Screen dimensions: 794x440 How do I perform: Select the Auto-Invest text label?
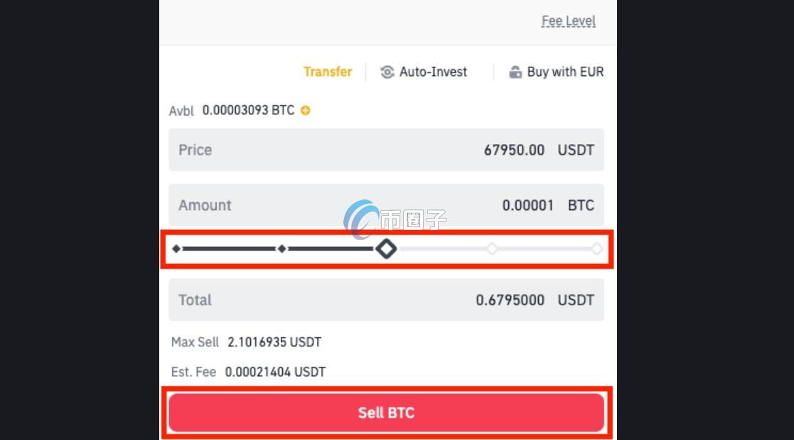(433, 72)
